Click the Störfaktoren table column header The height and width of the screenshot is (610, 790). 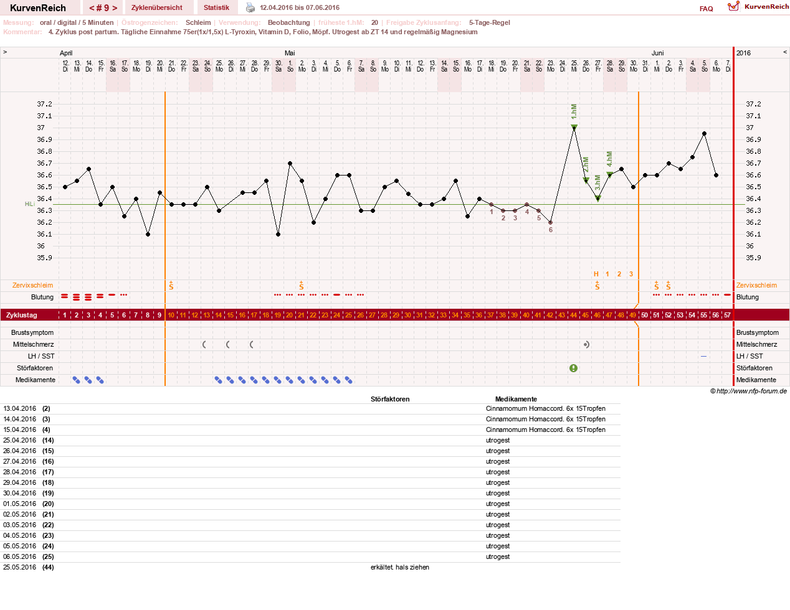(x=390, y=399)
